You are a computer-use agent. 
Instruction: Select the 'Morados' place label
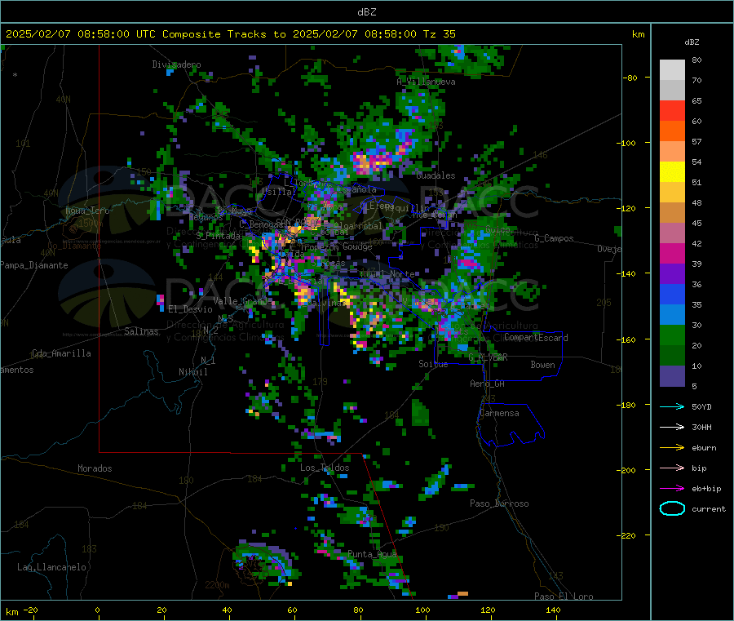(x=95, y=468)
